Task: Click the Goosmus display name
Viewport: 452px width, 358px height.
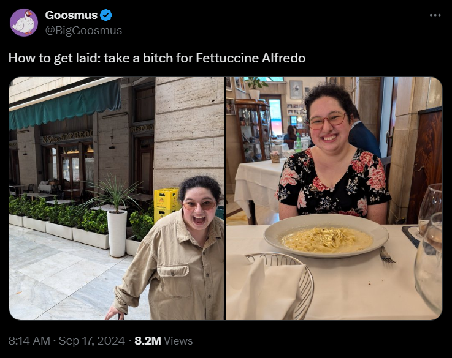Action: pyautogui.click(x=71, y=15)
